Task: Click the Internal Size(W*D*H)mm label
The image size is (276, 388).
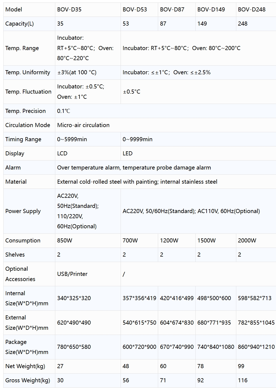Action: (x=27, y=298)
